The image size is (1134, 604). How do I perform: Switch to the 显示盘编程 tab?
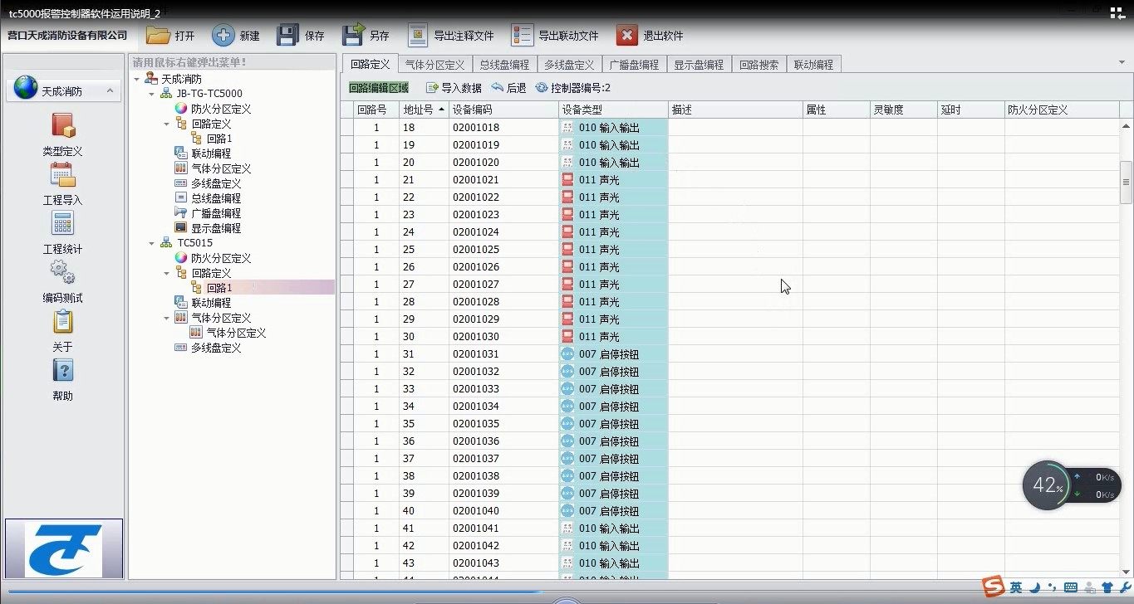[699, 65]
